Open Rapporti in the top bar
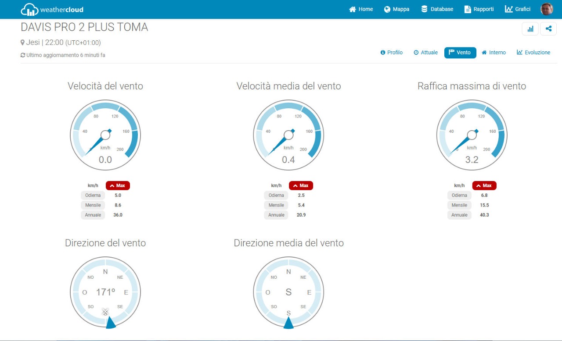This screenshot has height=341, width=562. tap(479, 9)
